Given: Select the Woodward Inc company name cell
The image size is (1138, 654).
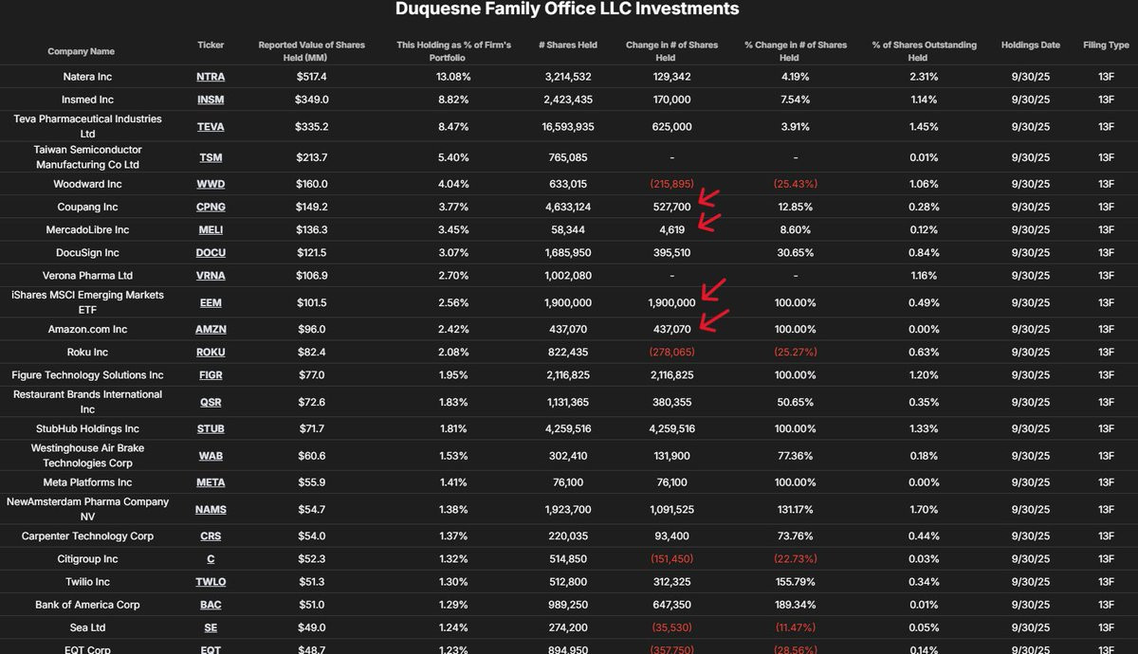Looking at the screenshot, I should [x=88, y=184].
